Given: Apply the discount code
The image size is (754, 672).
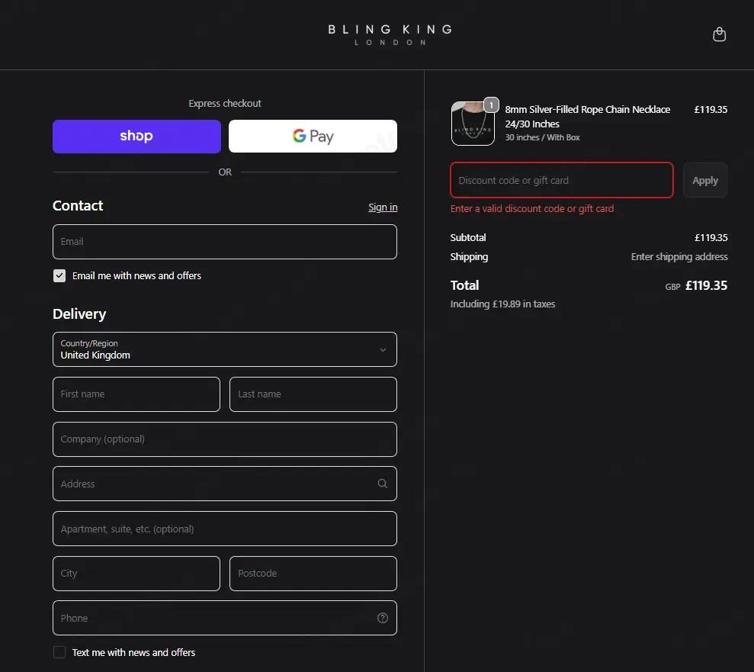Looking at the screenshot, I should coord(705,180).
